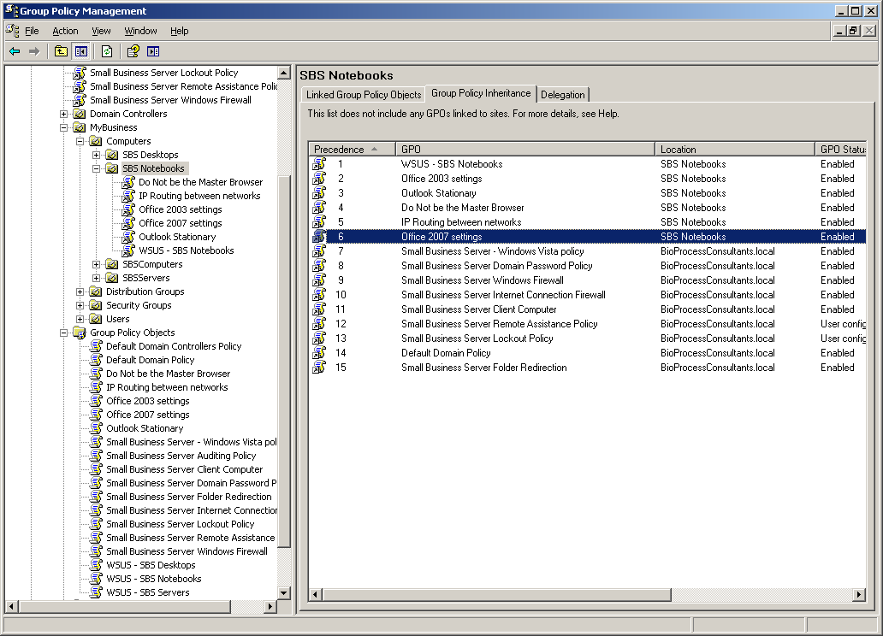Click the GPO Status column header
883x636 pixels.
(842, 149)
